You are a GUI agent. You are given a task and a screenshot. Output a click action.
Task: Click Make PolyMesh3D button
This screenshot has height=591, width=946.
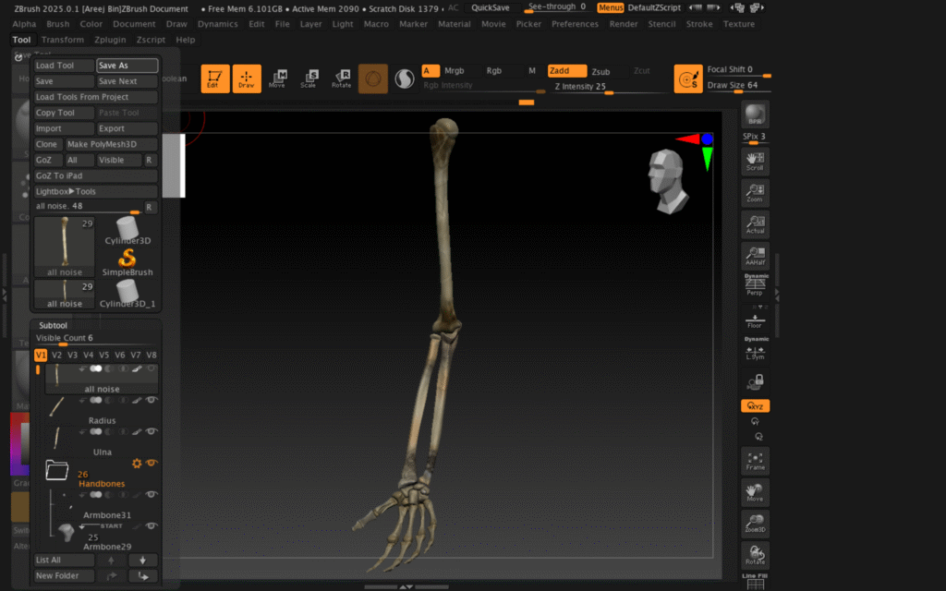click(102, 144)
